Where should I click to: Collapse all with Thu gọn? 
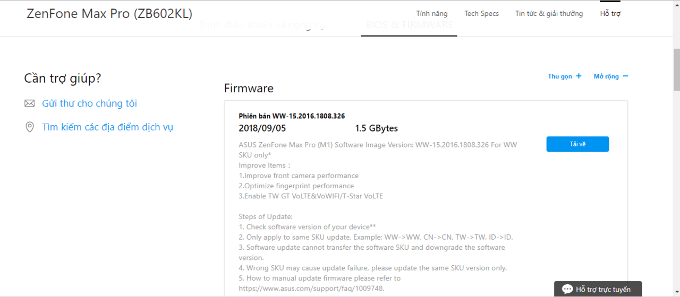pos(565,76)
